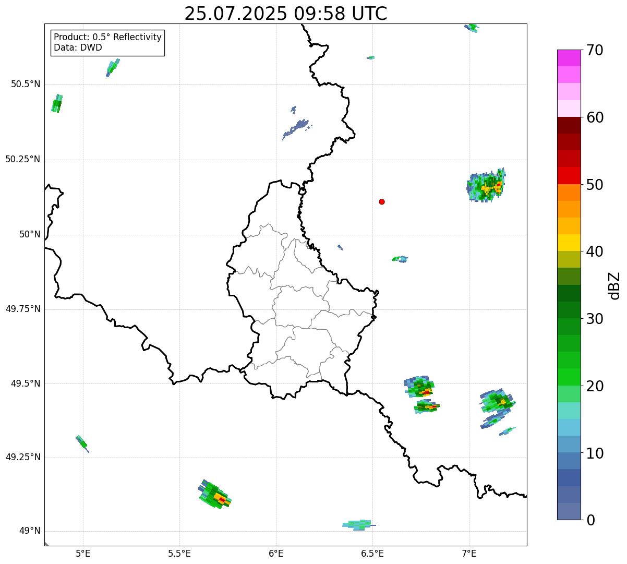Click the 'Product: 0.5° Reflectivity' label
The height and width of the screenshot is (564, 627).
(x=108, y=38)
